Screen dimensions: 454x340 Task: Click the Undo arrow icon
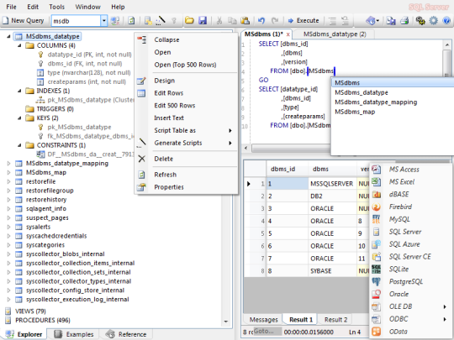[x=261, y=20]
